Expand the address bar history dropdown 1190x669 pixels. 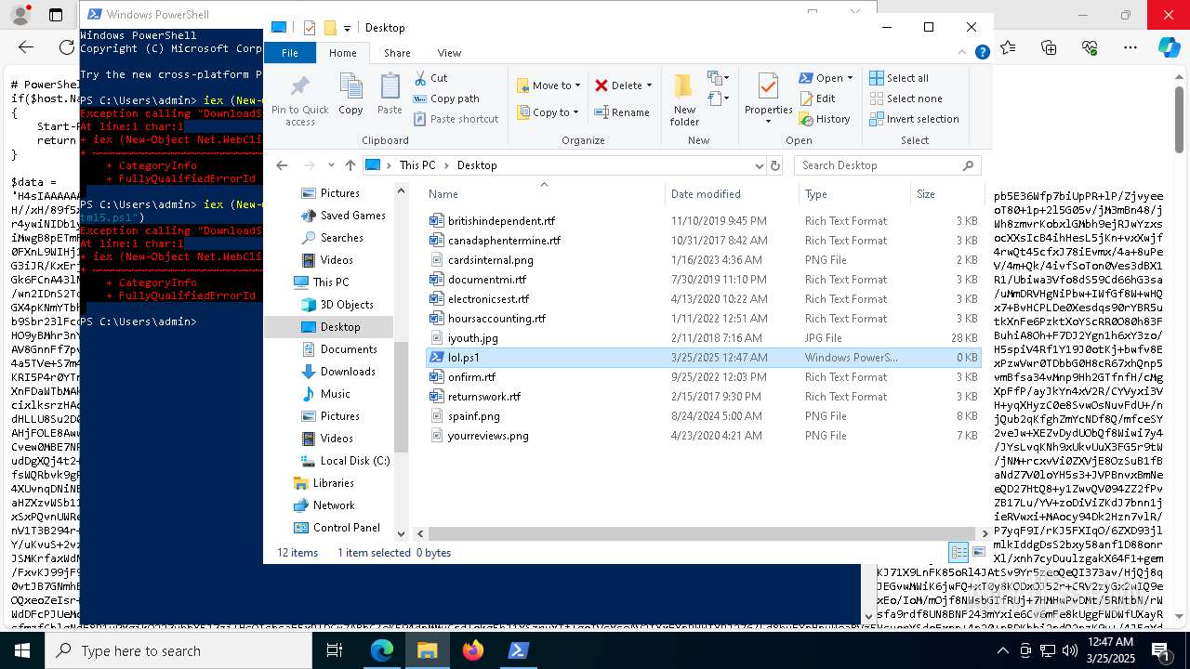(x=759, y=165)
